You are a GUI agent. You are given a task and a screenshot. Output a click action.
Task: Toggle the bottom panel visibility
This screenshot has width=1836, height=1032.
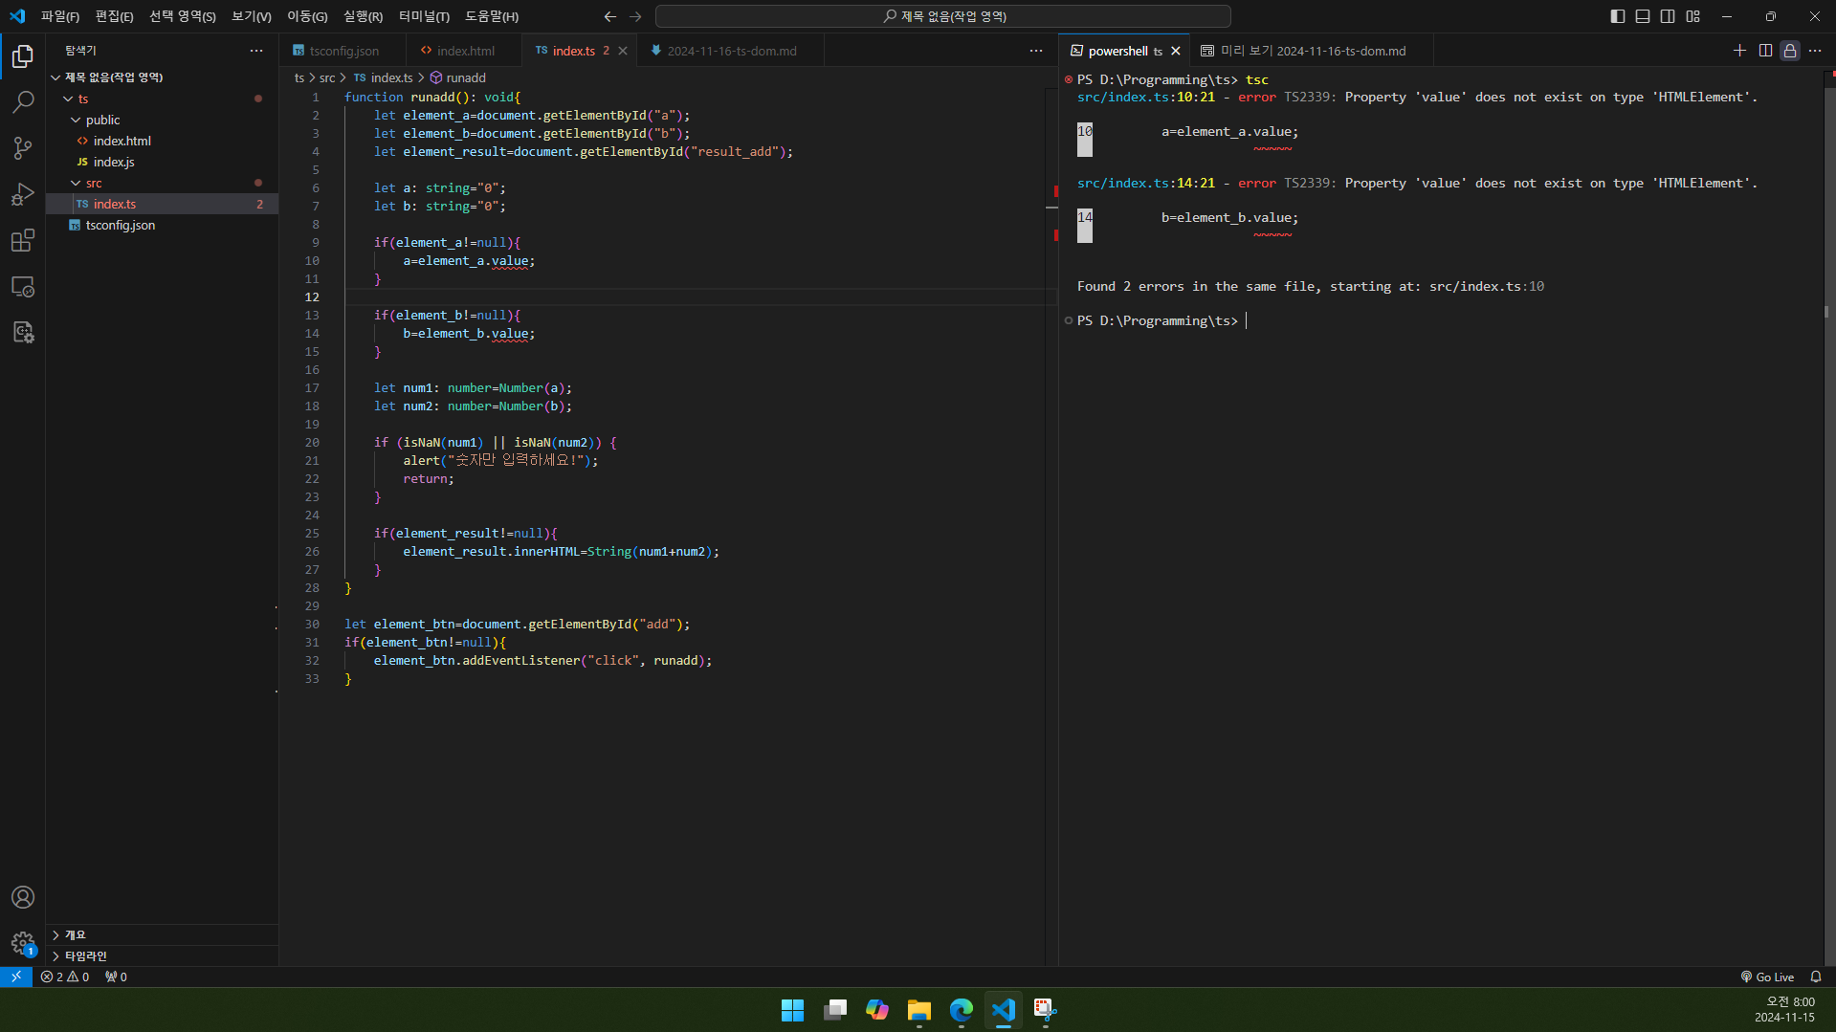click(x=1642, y=16)
